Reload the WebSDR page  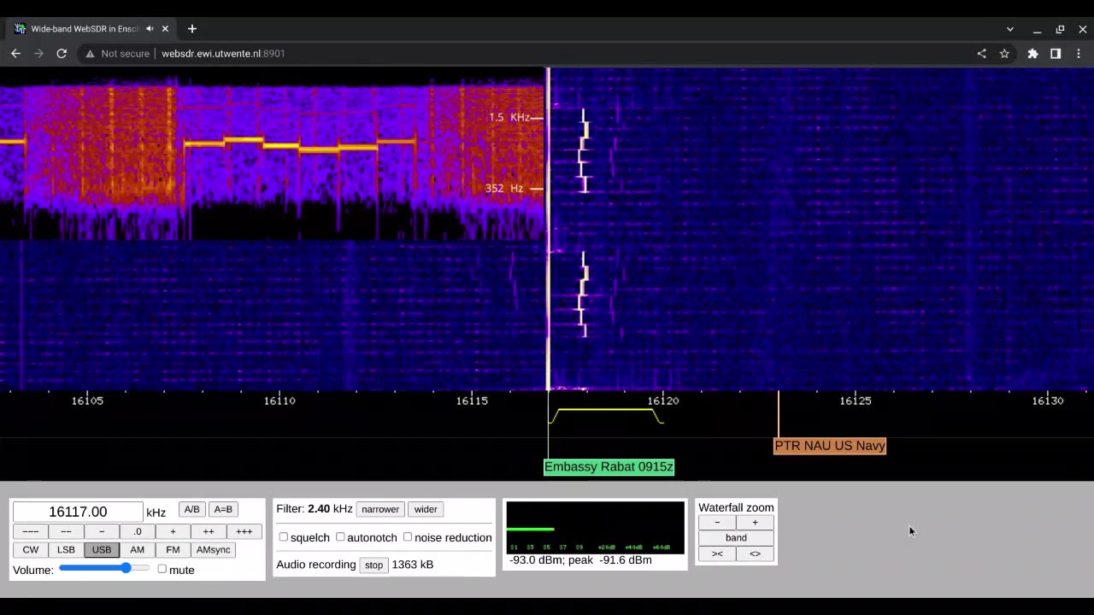coord(62,53)
